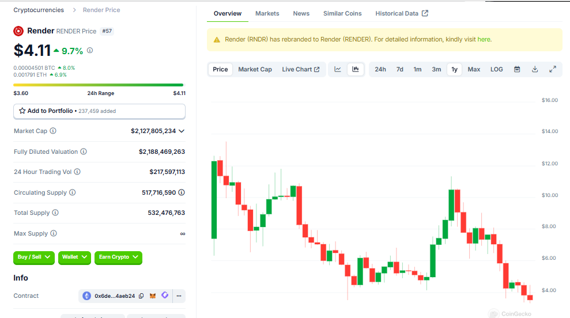Select the candlestick chart icon
The image size is (570, 318).
[356, 69]
